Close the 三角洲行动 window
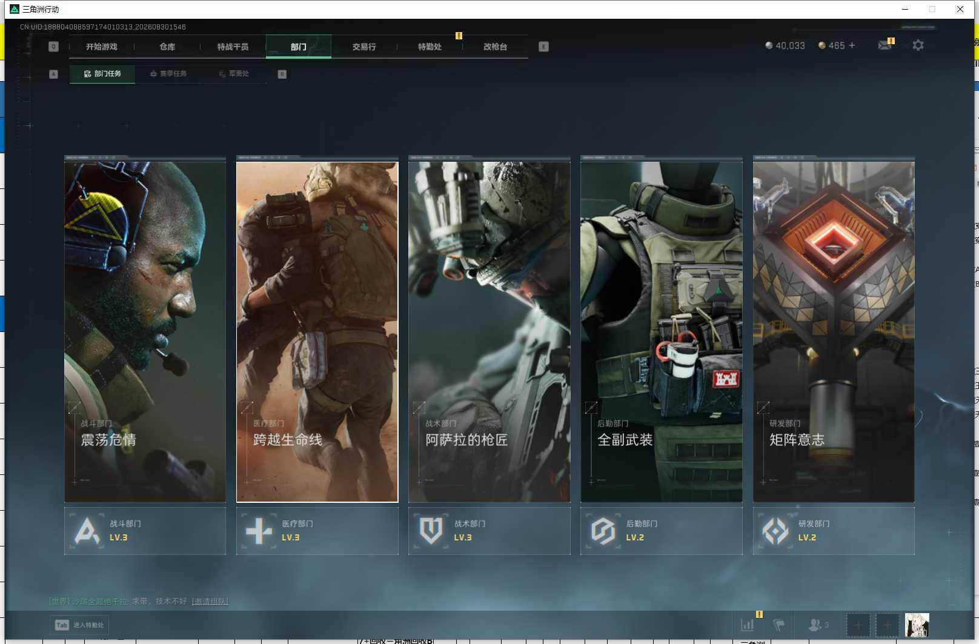979x644 pixels. click(960, 9)
